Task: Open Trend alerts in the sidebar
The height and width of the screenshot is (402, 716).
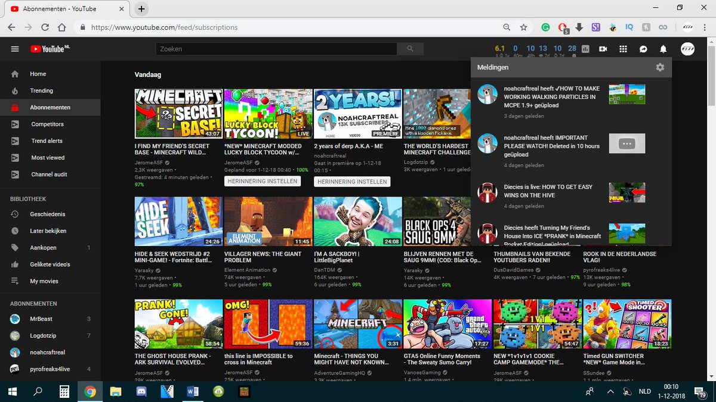Action: tap(50, 141)
